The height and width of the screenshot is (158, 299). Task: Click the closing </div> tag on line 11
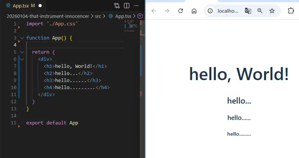click(46, 95)
